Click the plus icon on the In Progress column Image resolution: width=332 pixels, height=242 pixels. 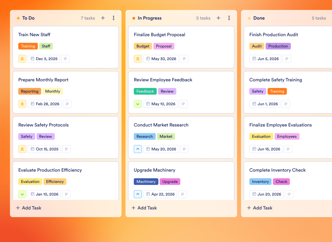tap(218, 18)
